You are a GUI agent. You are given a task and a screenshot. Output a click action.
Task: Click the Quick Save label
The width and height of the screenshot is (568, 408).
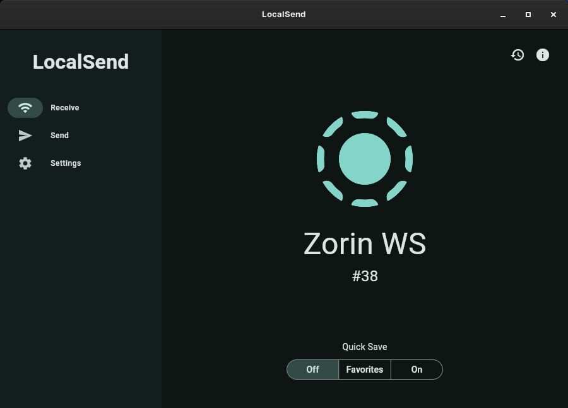(x=364, y=347)
